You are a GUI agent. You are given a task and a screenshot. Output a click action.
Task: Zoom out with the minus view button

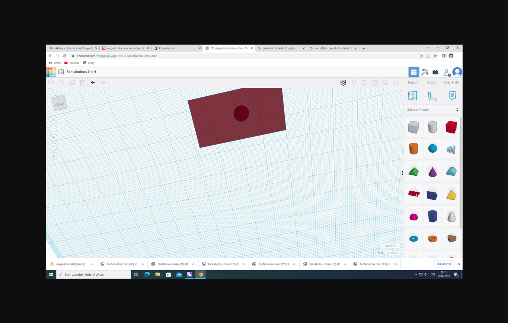pos(53,147)
